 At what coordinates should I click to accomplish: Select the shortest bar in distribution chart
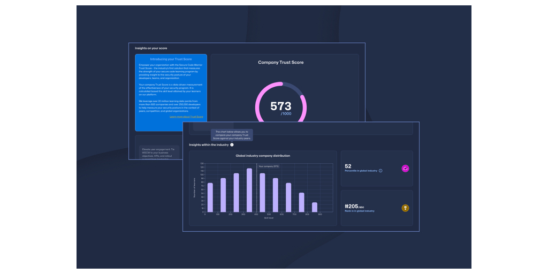pos(315,207)
